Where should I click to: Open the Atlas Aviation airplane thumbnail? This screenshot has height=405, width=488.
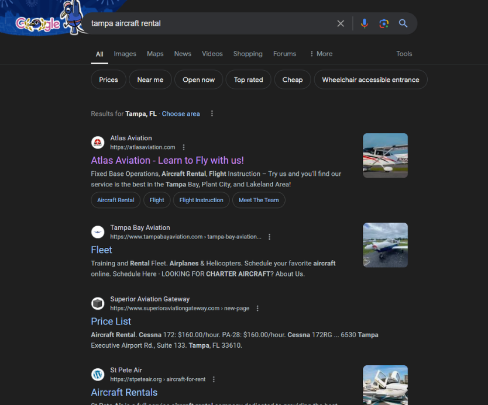[x=385, y=155]
